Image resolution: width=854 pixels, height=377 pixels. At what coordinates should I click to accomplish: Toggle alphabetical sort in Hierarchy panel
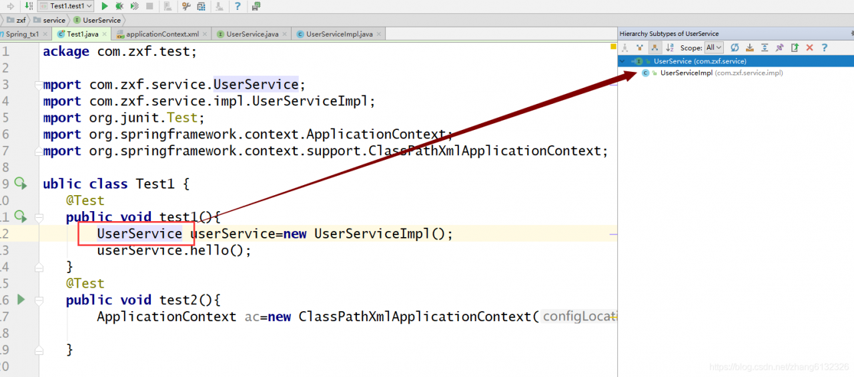669,47
